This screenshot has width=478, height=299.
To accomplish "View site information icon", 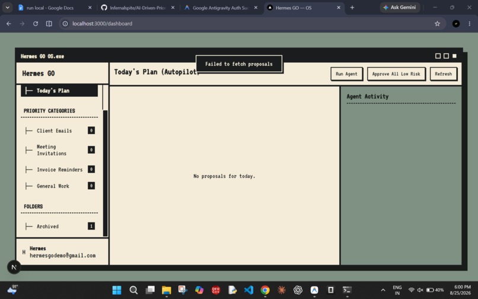I will (x=65, y=24).
